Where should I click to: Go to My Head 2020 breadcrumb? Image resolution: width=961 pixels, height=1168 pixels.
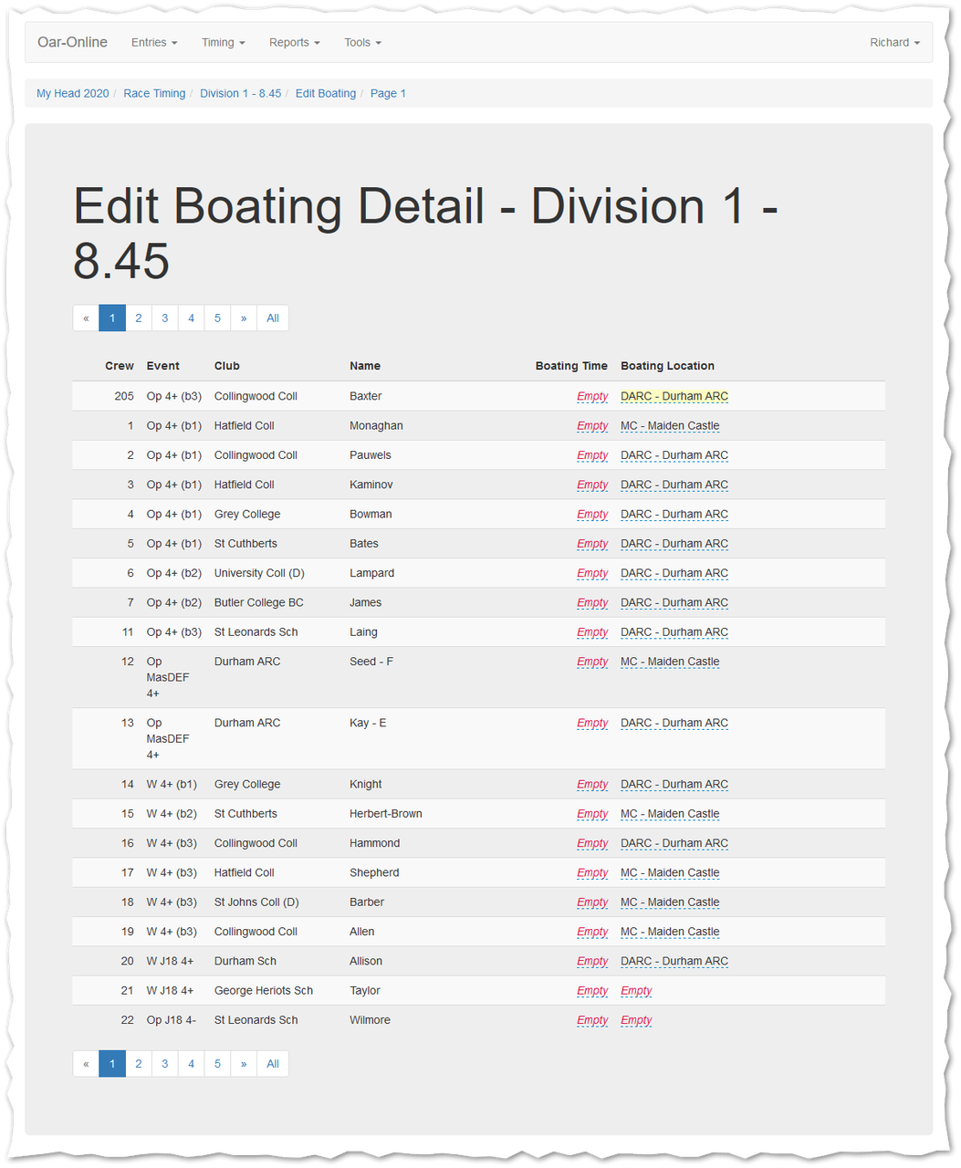click(x=72, y=93)
